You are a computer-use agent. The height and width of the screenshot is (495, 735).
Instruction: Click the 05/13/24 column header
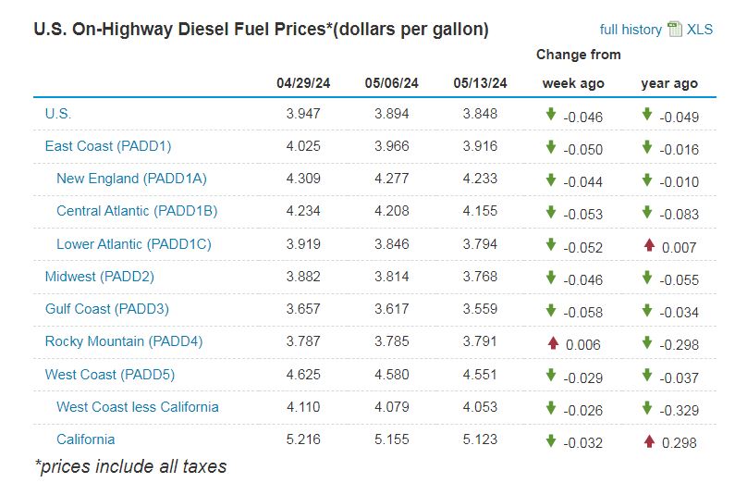[480, 83]
